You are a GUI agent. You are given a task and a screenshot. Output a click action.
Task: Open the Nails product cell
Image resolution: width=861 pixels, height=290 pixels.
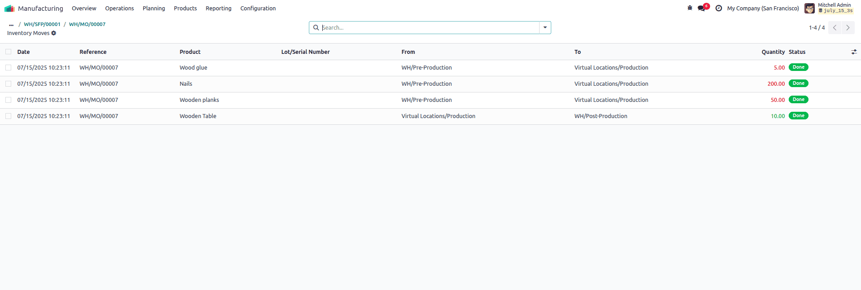click(x=186, y=84)
